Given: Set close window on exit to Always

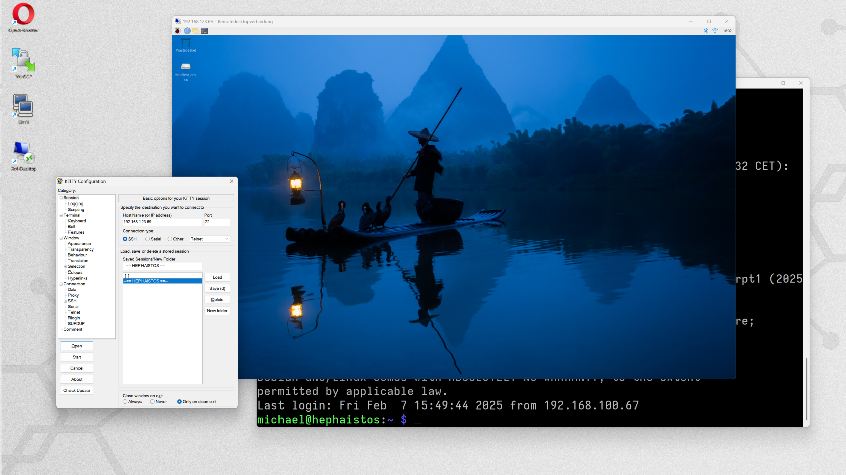Looking at the screenshot, I should [125, 402].
